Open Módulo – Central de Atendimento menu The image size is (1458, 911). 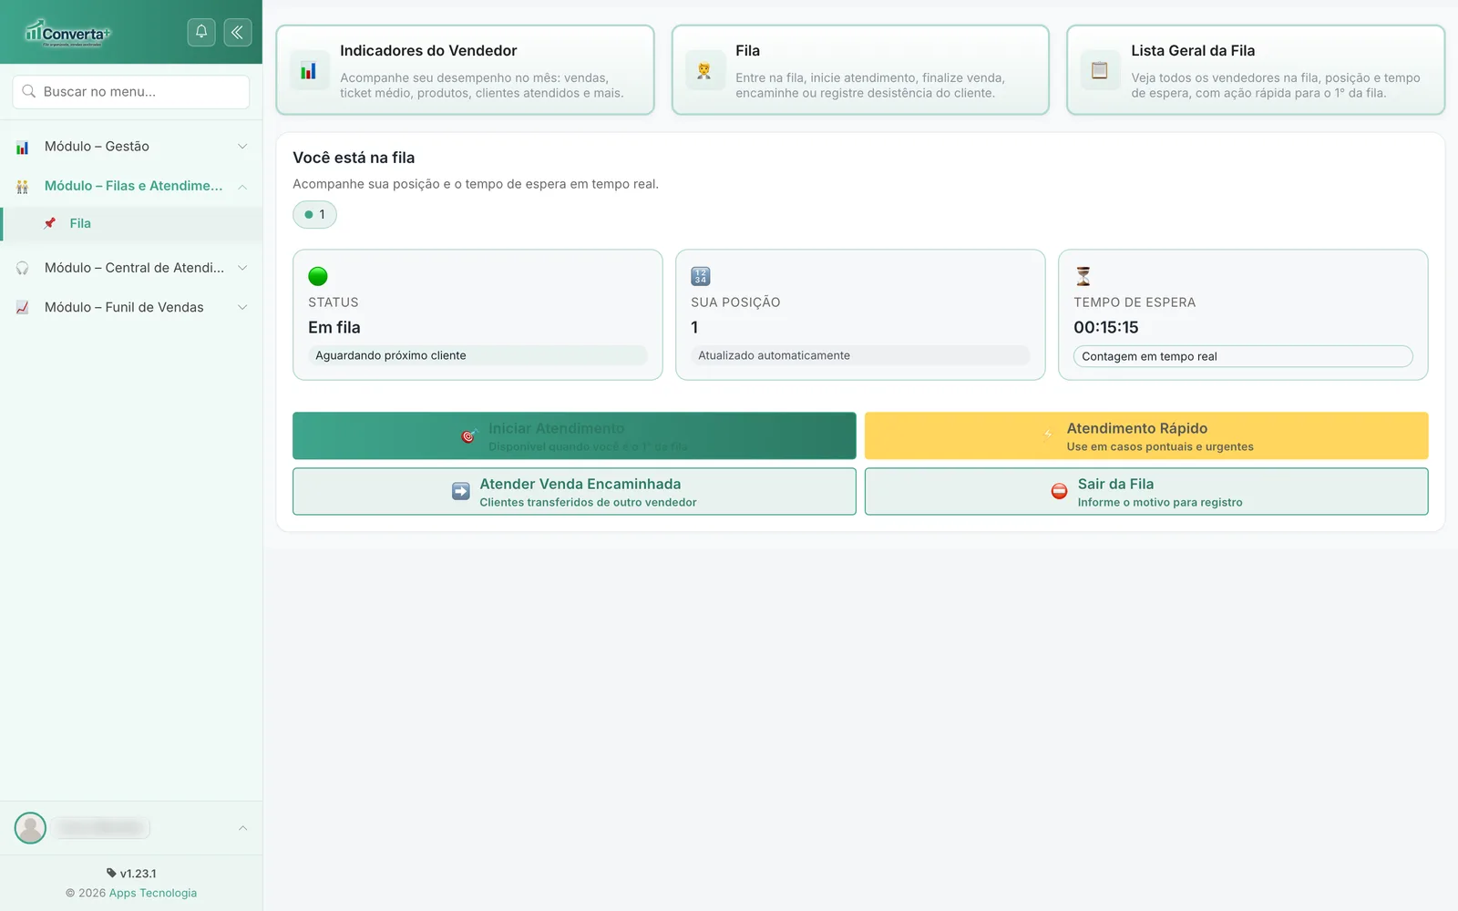pos(131,268)
